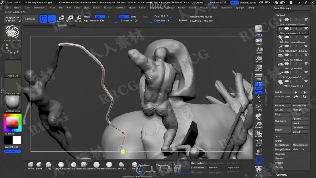Screen dimensions: 316x178
Task: Open the Brush menu
Action: click(18, 8)
